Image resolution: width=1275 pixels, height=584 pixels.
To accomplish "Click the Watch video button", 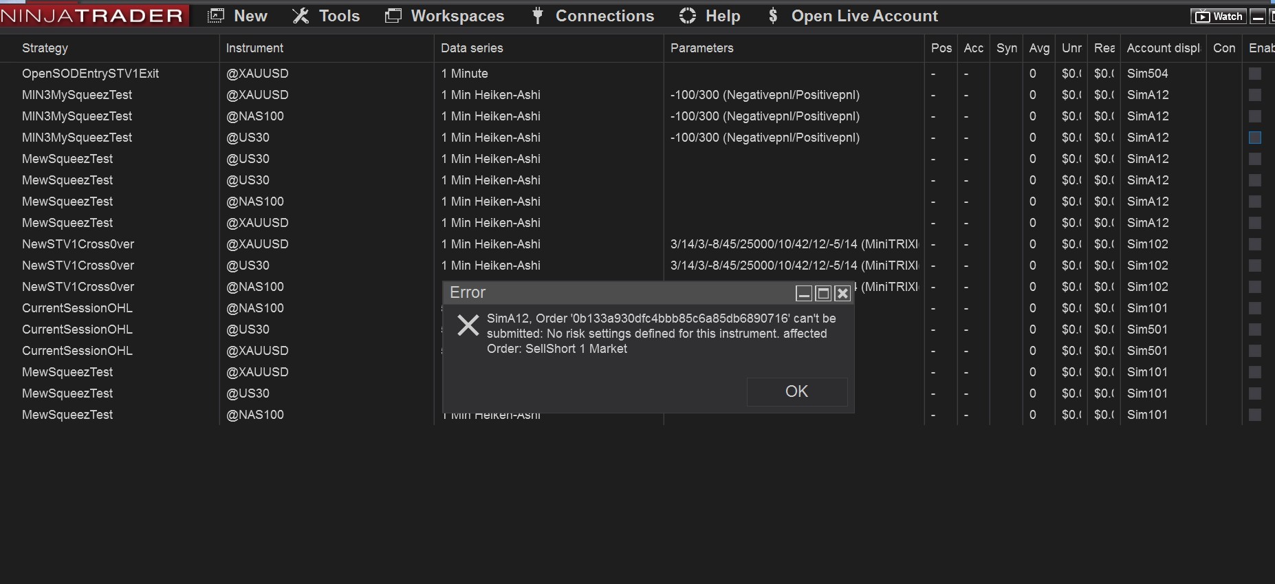I will pos(1219,17).
